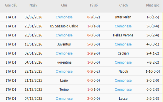
Task: Open the Juventus team link
Action: (64, 44)
